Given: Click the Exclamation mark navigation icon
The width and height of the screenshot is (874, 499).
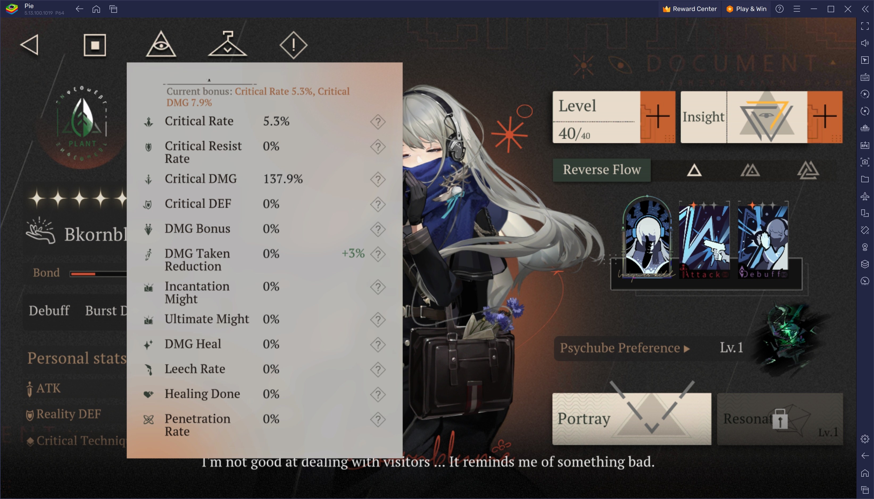Looking at the screenshot, I should [x=294, y=45].
